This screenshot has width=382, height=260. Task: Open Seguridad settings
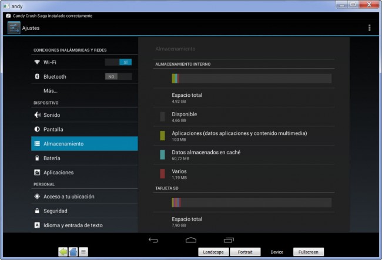click(x=85, y=211)
